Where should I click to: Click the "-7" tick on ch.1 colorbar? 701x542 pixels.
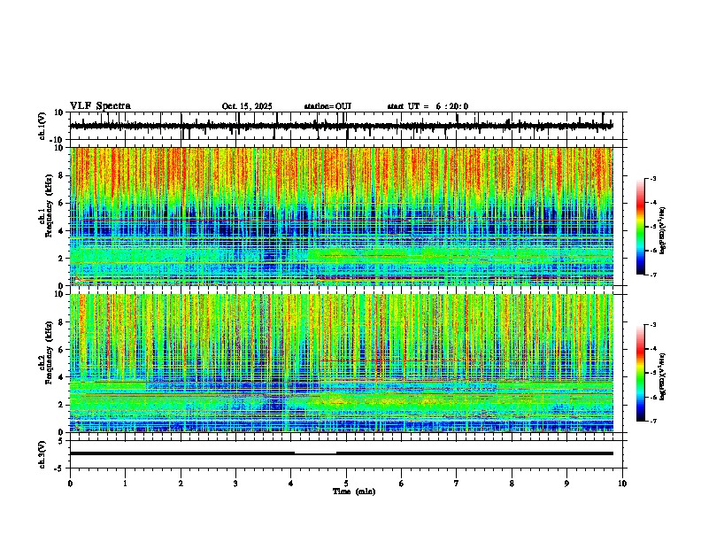pyautogui.click(x=652, y=275)
